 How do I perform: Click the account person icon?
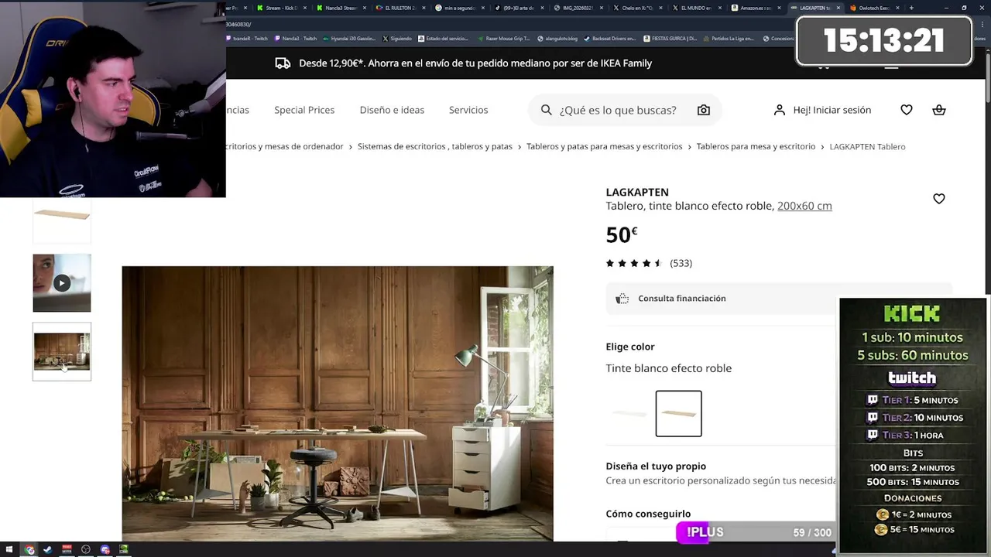pyautogui.click(x=780, y=110)
